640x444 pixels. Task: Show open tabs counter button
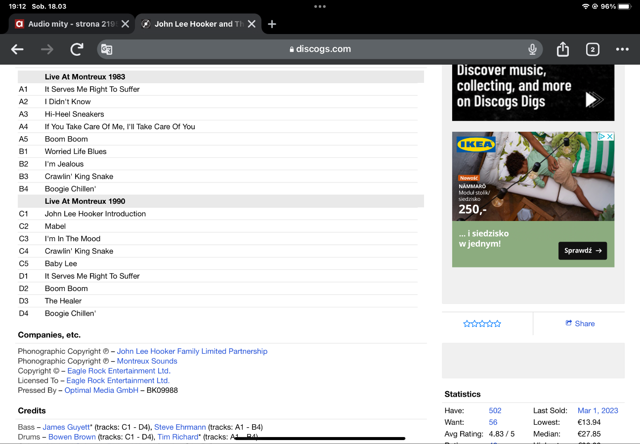pos(593,49)
